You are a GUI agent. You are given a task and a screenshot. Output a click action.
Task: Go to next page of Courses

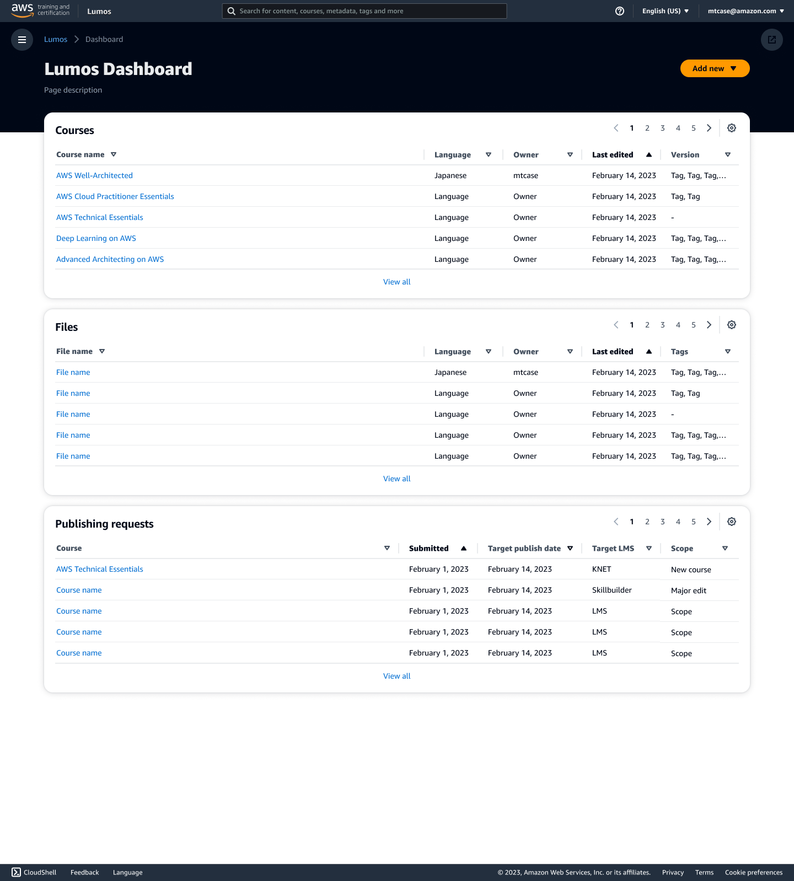tap(709, 128)
